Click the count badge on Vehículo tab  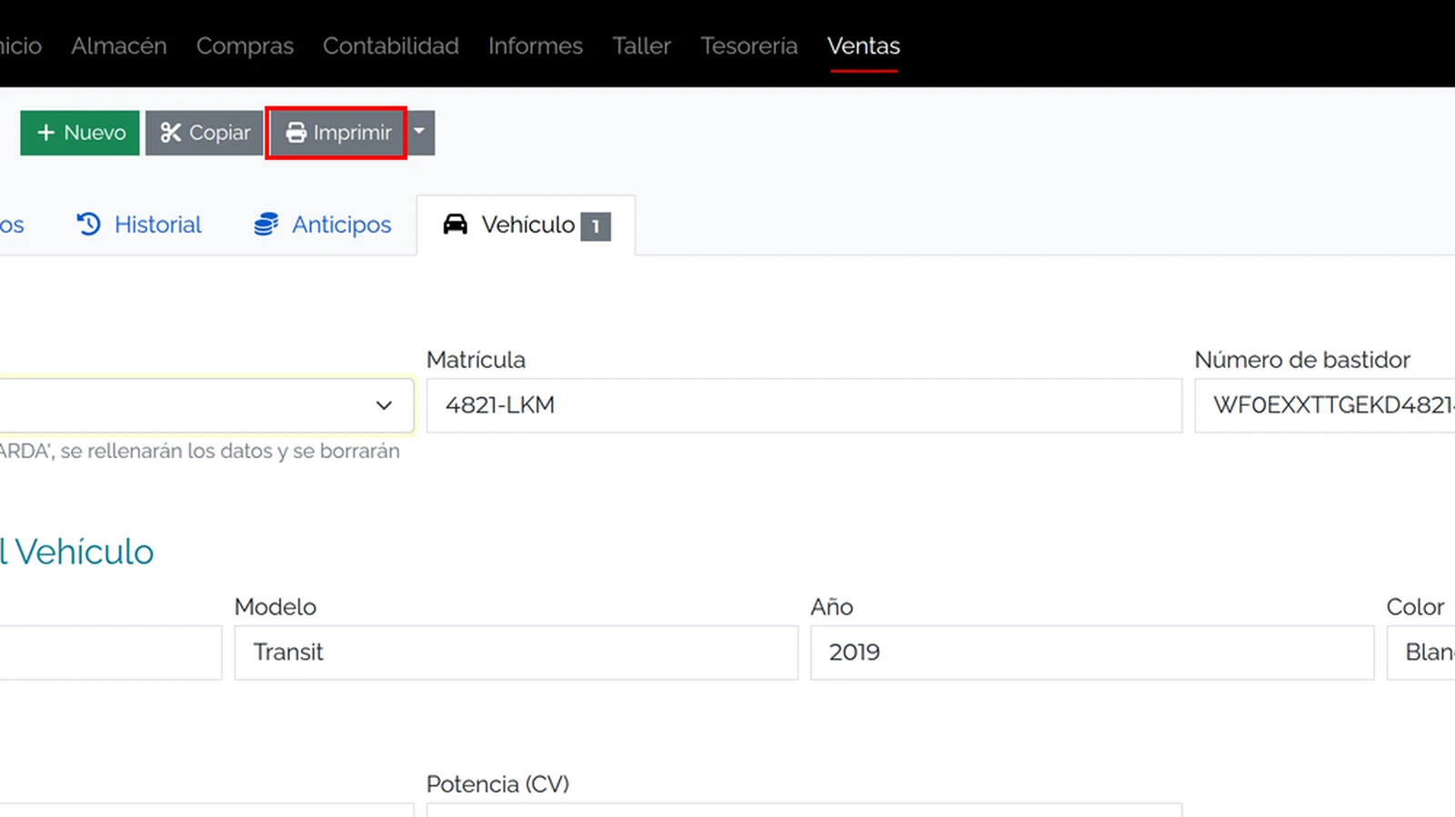(596, 226)
